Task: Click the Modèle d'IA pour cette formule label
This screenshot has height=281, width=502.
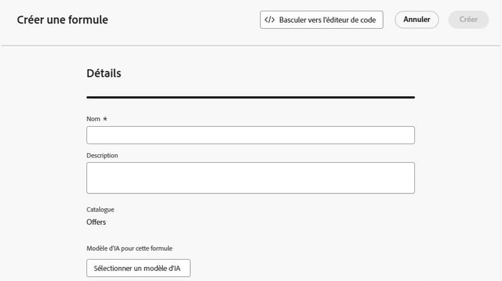Action: (x=129, y=248)
